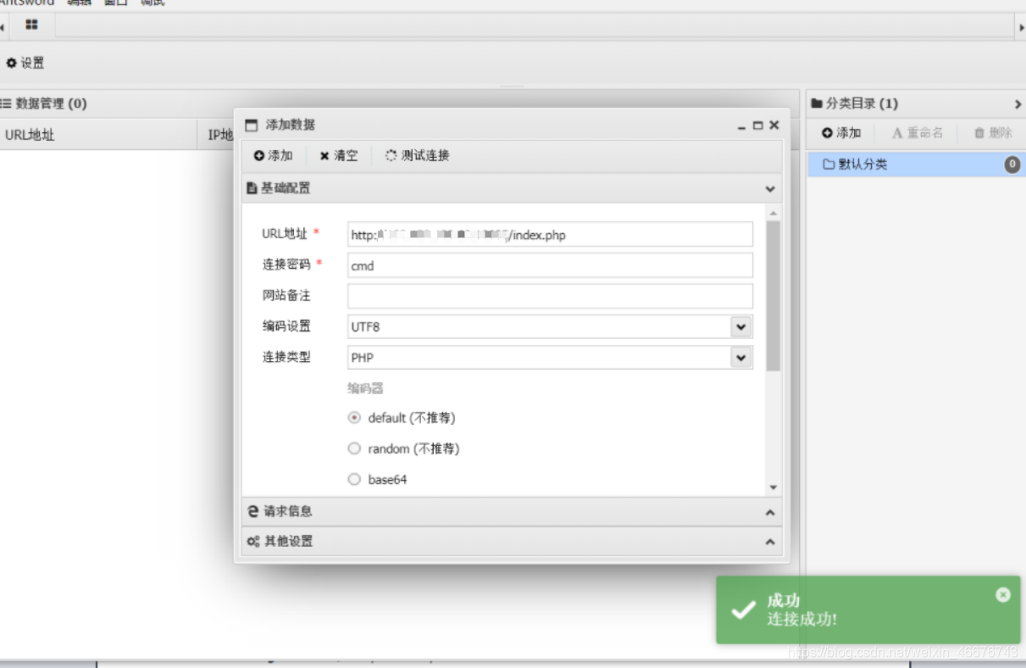Select the default (不推荐) encoder
The image size is (1026, 668).
[354, 418]
